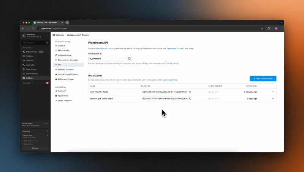Screen dimensions: 304x172
Task: Open more options for Auth Provider Tests
Action: pos(272,92)
